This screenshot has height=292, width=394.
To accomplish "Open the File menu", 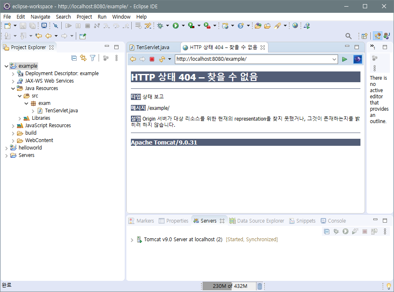I will tap(7, 17).
